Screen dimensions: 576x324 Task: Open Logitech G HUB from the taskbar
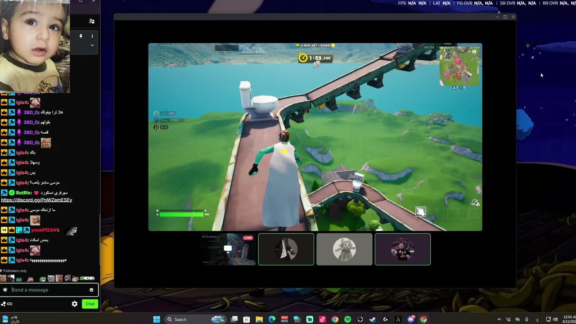(385, 319)
